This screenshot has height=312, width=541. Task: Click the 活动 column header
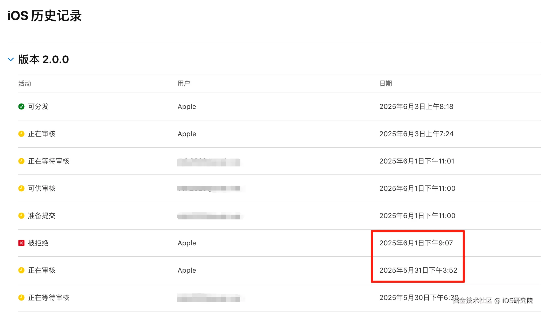[x=25, y=83]
